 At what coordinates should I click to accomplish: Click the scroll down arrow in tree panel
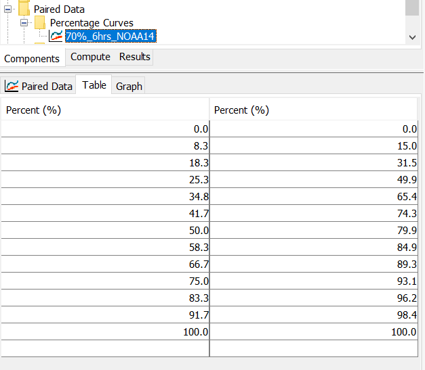coord(412,37)
